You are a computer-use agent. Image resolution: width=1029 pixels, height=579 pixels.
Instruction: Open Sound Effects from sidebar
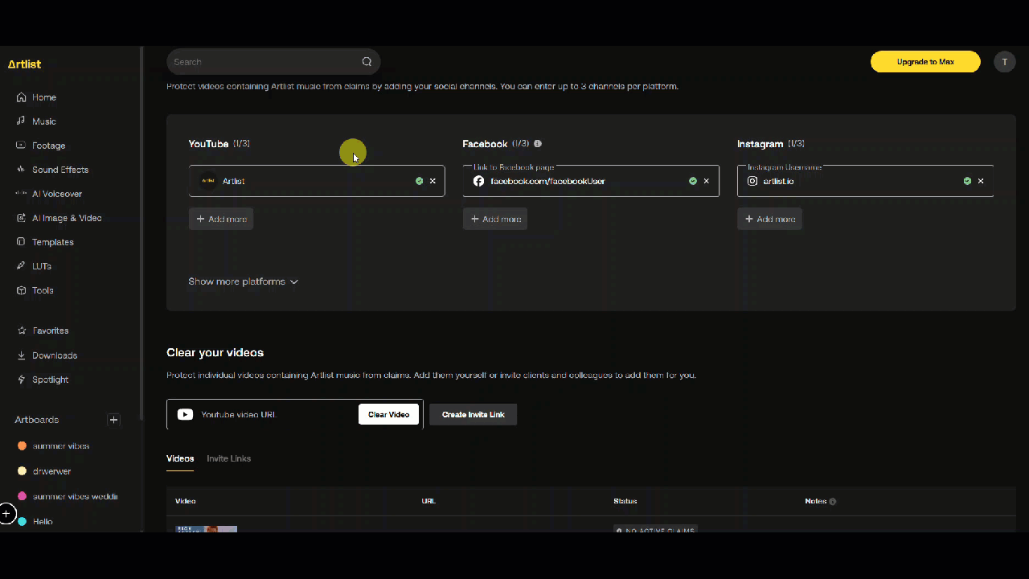(x=59, y=170)
